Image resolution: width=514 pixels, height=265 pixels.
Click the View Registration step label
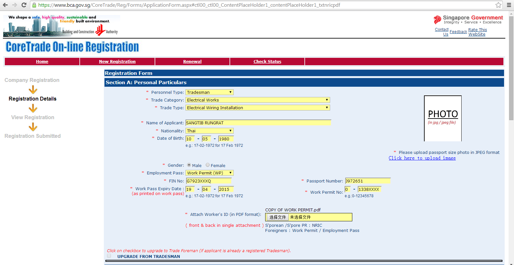click(33, 117)
